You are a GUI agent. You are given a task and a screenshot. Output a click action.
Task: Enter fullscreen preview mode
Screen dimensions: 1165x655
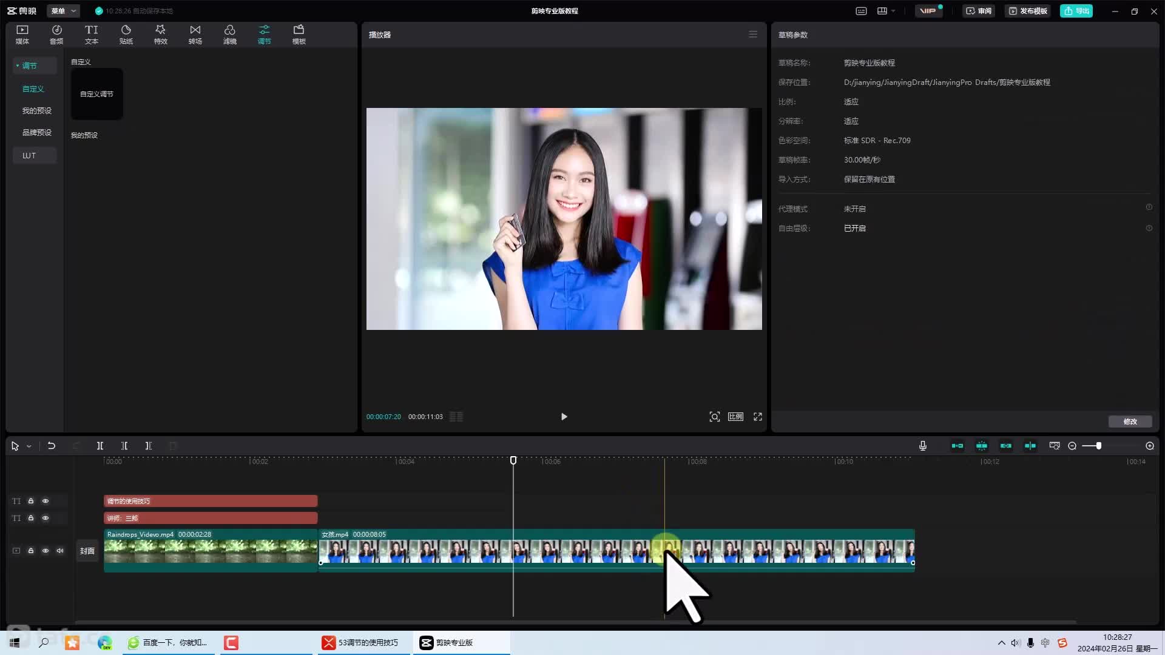click(x=758, y=417)
